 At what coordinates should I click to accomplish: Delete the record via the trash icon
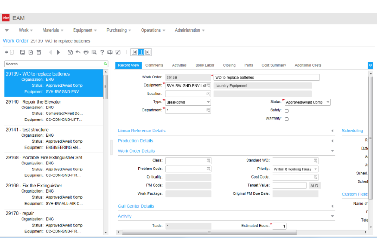[38, 52]
